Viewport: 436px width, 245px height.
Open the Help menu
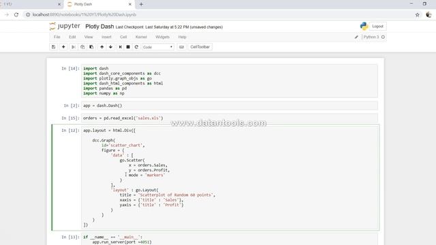(x=182, y=37)
